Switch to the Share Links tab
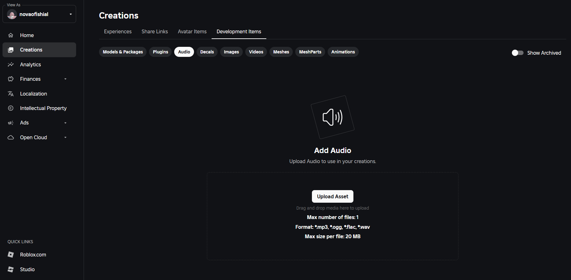The width and height of the screenshot is (571, 280). click(x=155, y=31)
